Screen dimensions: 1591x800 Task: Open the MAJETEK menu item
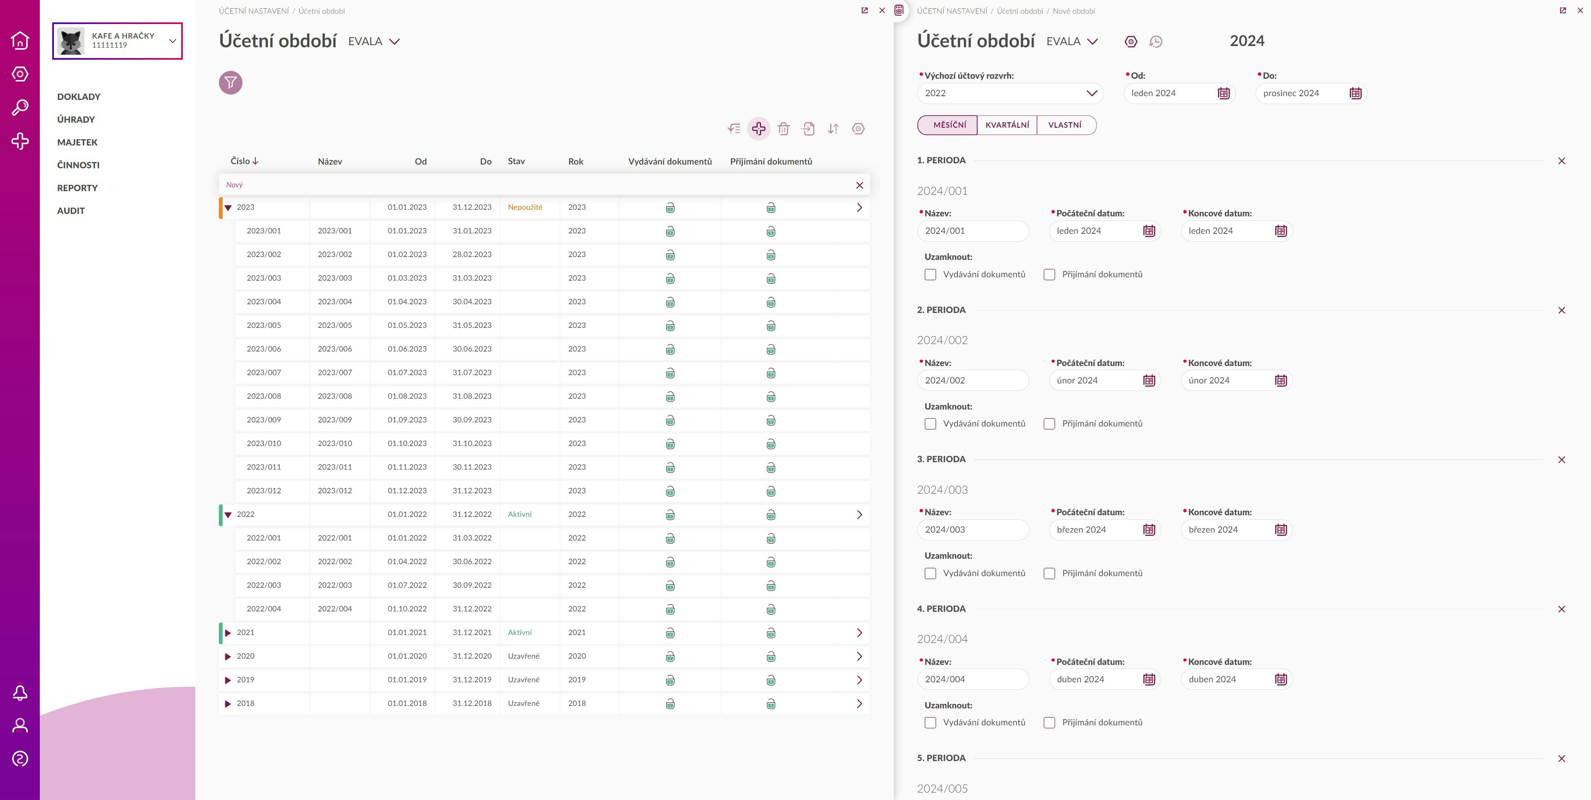pyautogui.click(x=77, y=142)
